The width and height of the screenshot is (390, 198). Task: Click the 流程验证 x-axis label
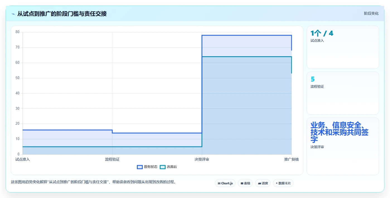(x=112, y=159)
